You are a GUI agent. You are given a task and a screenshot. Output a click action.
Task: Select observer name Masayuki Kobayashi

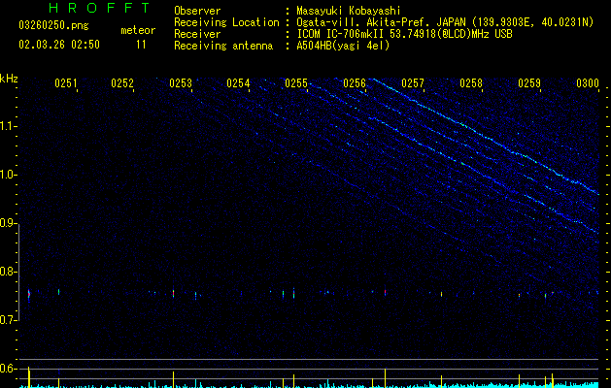(349, 11)
